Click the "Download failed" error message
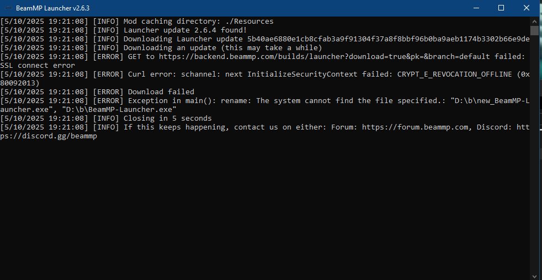 tap(161, 92)
